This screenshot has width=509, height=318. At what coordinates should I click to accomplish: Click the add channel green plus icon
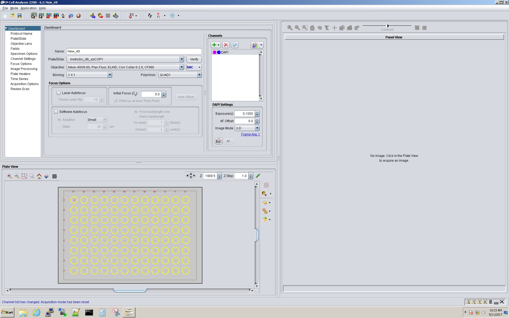[214, 45]
